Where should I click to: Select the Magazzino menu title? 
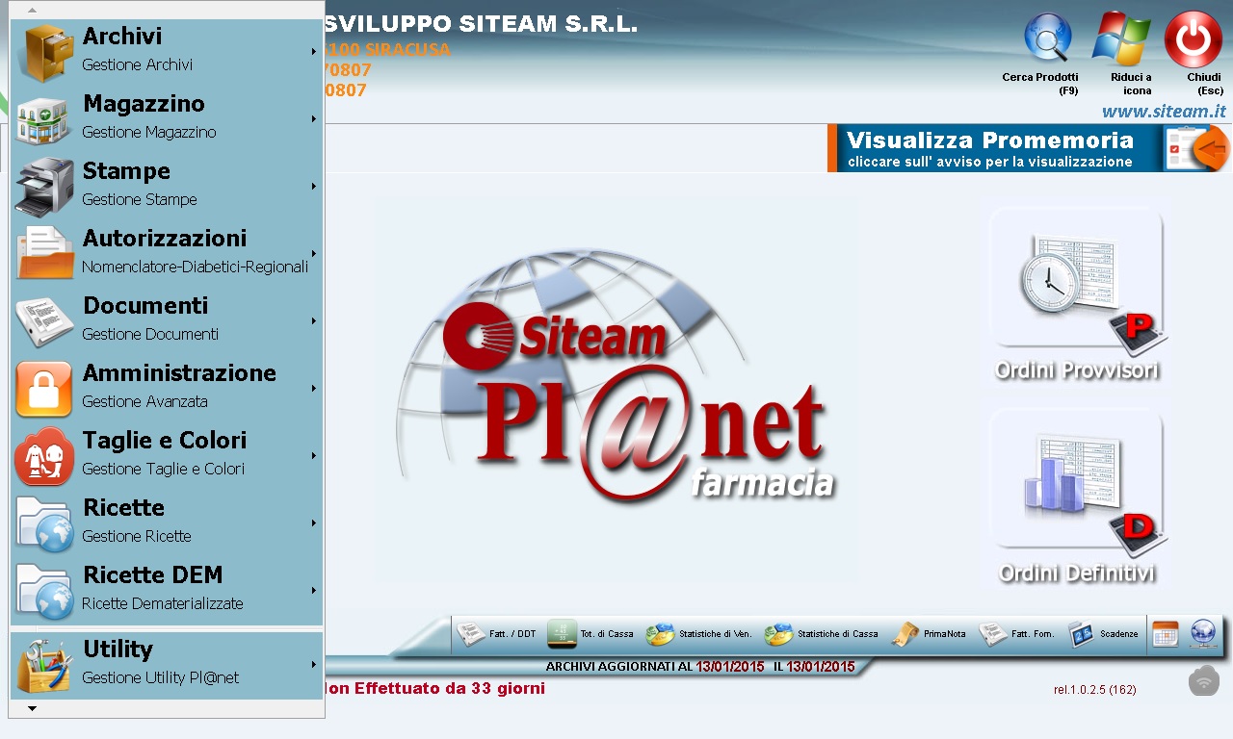144,104
